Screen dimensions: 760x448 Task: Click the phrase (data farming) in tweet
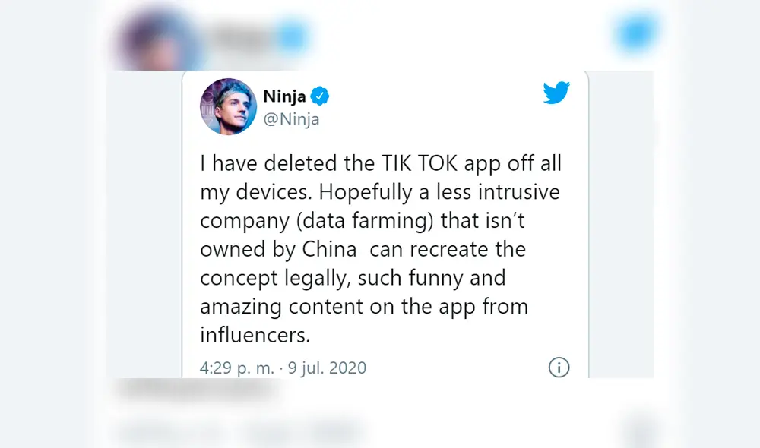click(x=355, y=221)
